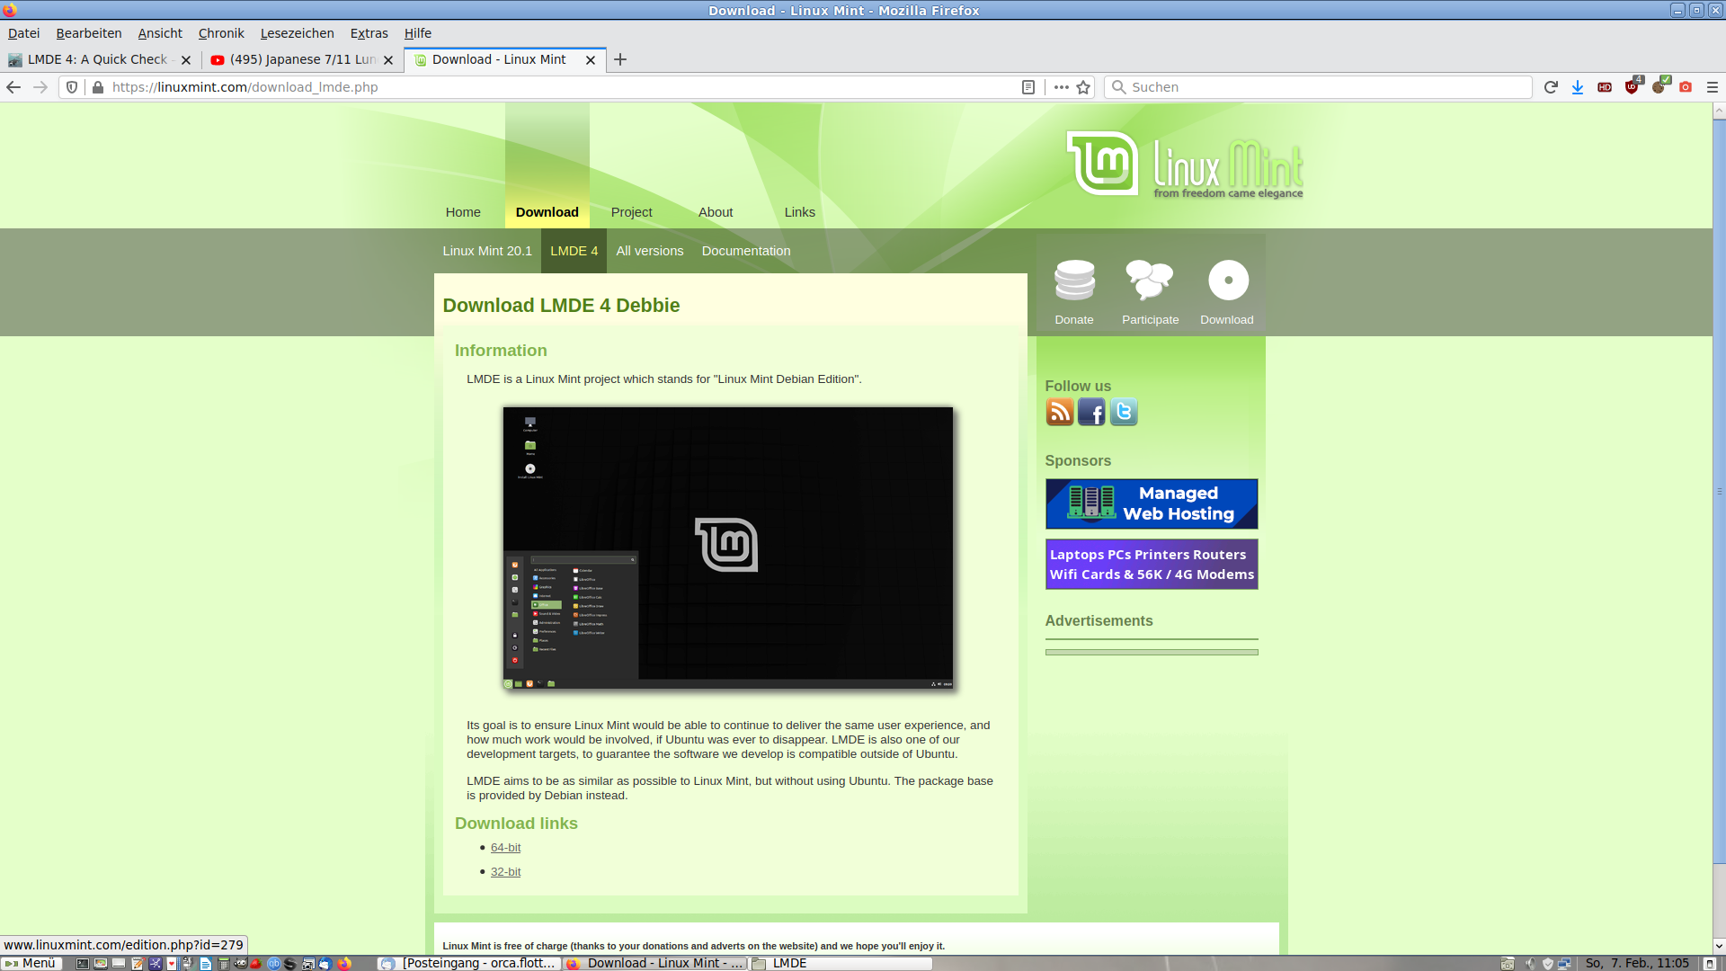Click the vertical page scrollbar thumb

(x=1719, y=490)
